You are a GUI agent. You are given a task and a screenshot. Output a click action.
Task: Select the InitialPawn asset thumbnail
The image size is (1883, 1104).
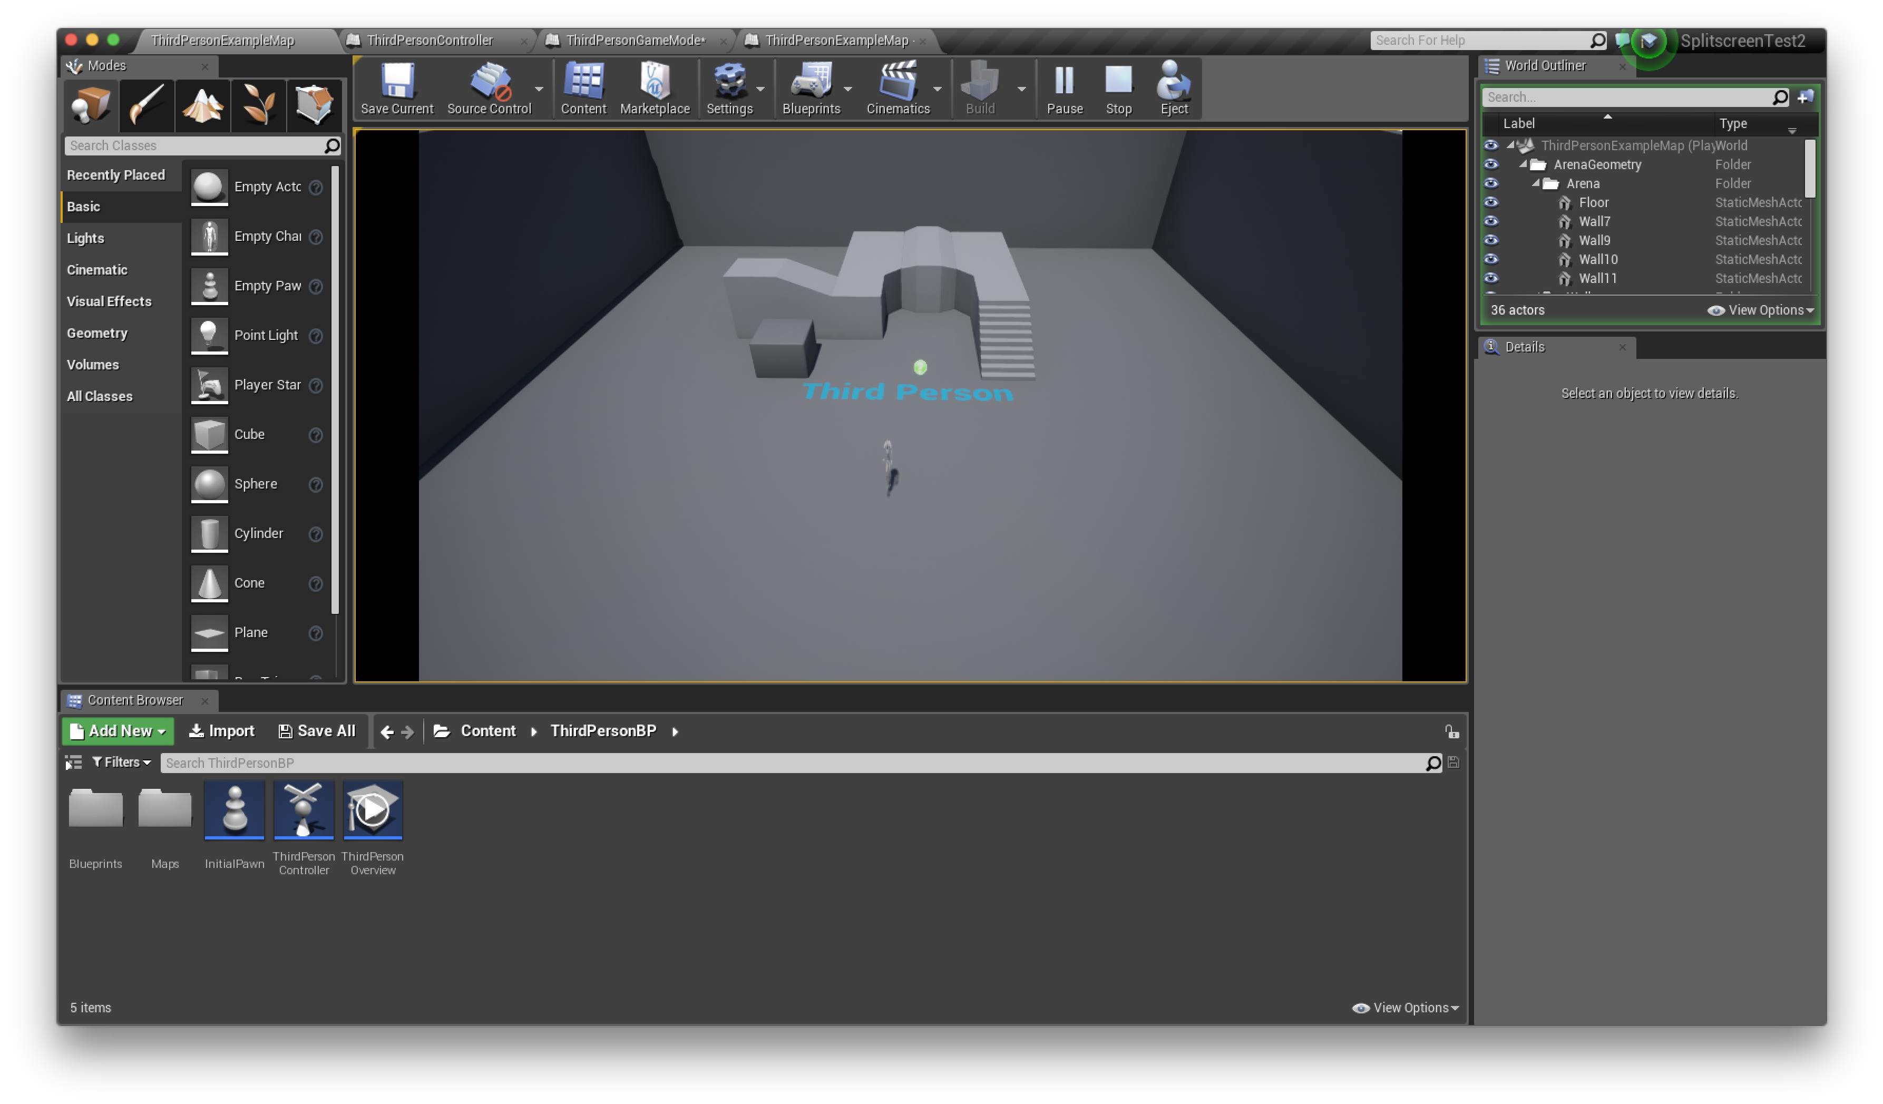pyautogui.click(x=235, y=810)
